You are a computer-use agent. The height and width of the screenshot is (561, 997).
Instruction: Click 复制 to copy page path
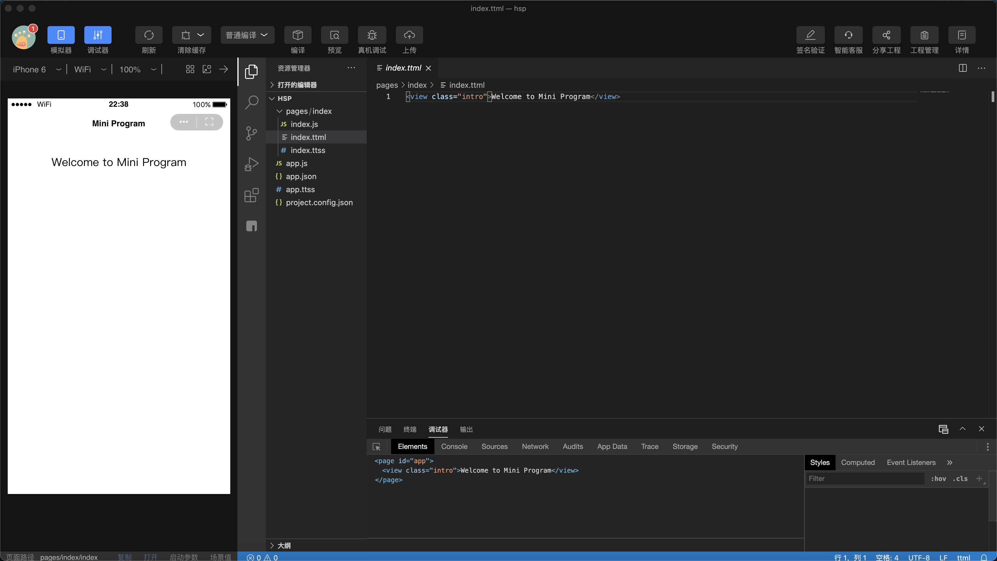point(125,557)
